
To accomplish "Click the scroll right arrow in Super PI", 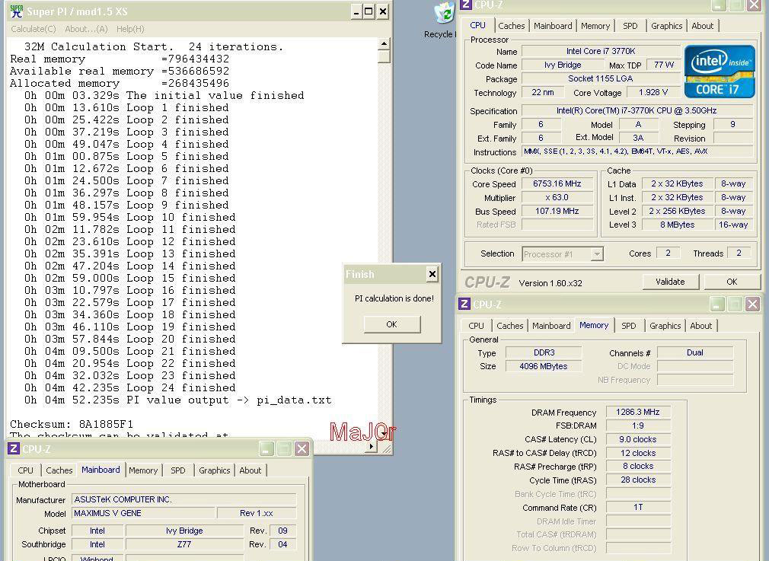I will 372,446.
